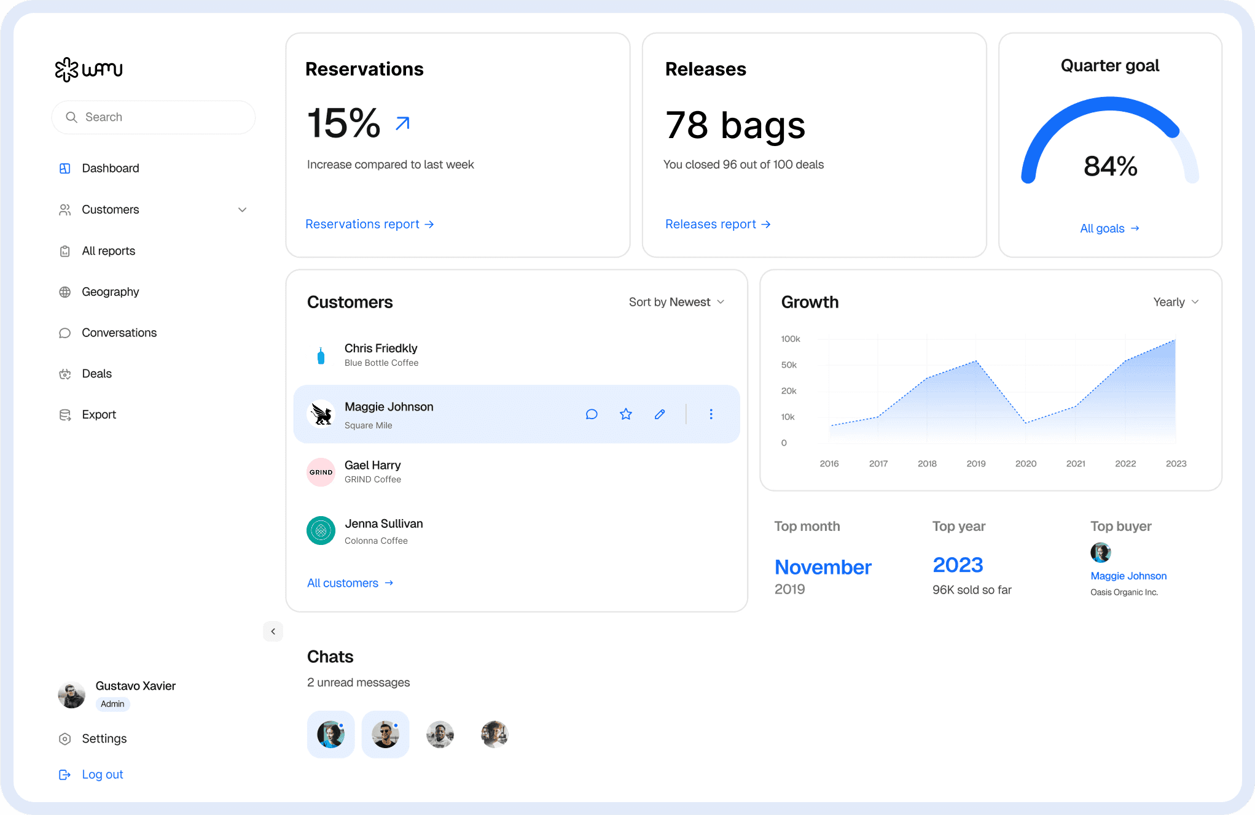Click the 78 bags releases value
This screenshot has height=815, width=1255.
[735, 125]
